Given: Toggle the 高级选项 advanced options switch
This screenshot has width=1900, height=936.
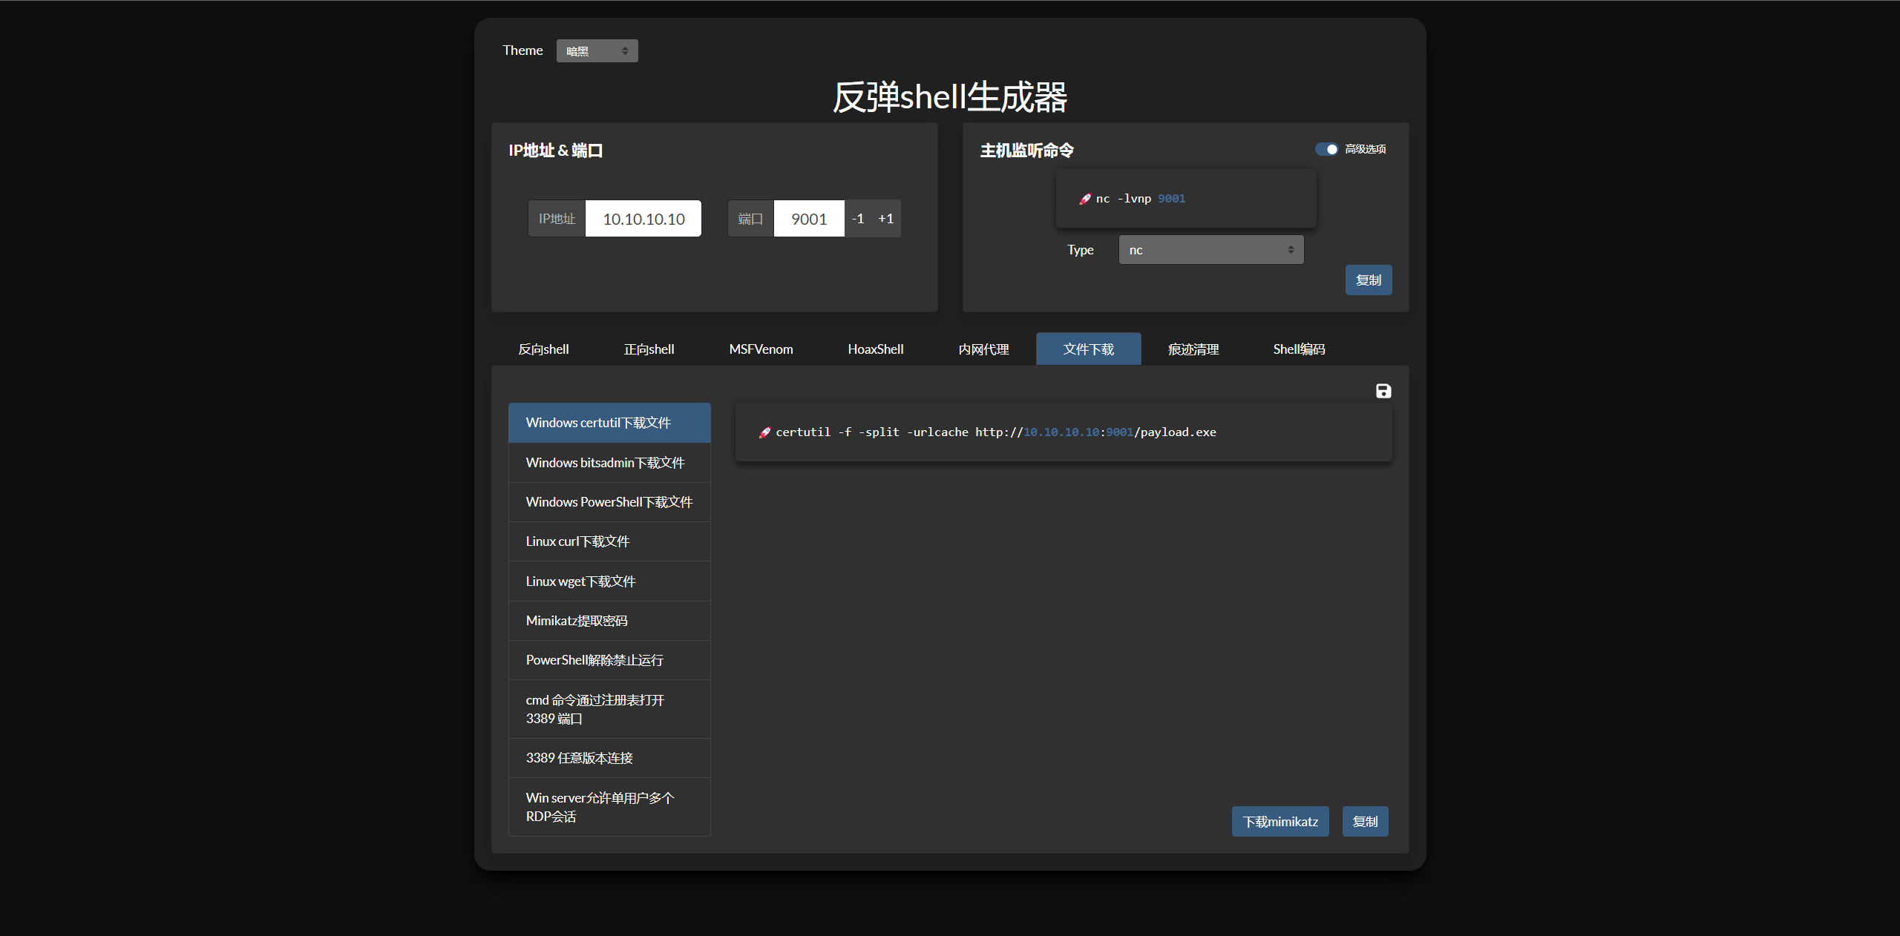Looking at the screenshot, I should point(1326,149).
